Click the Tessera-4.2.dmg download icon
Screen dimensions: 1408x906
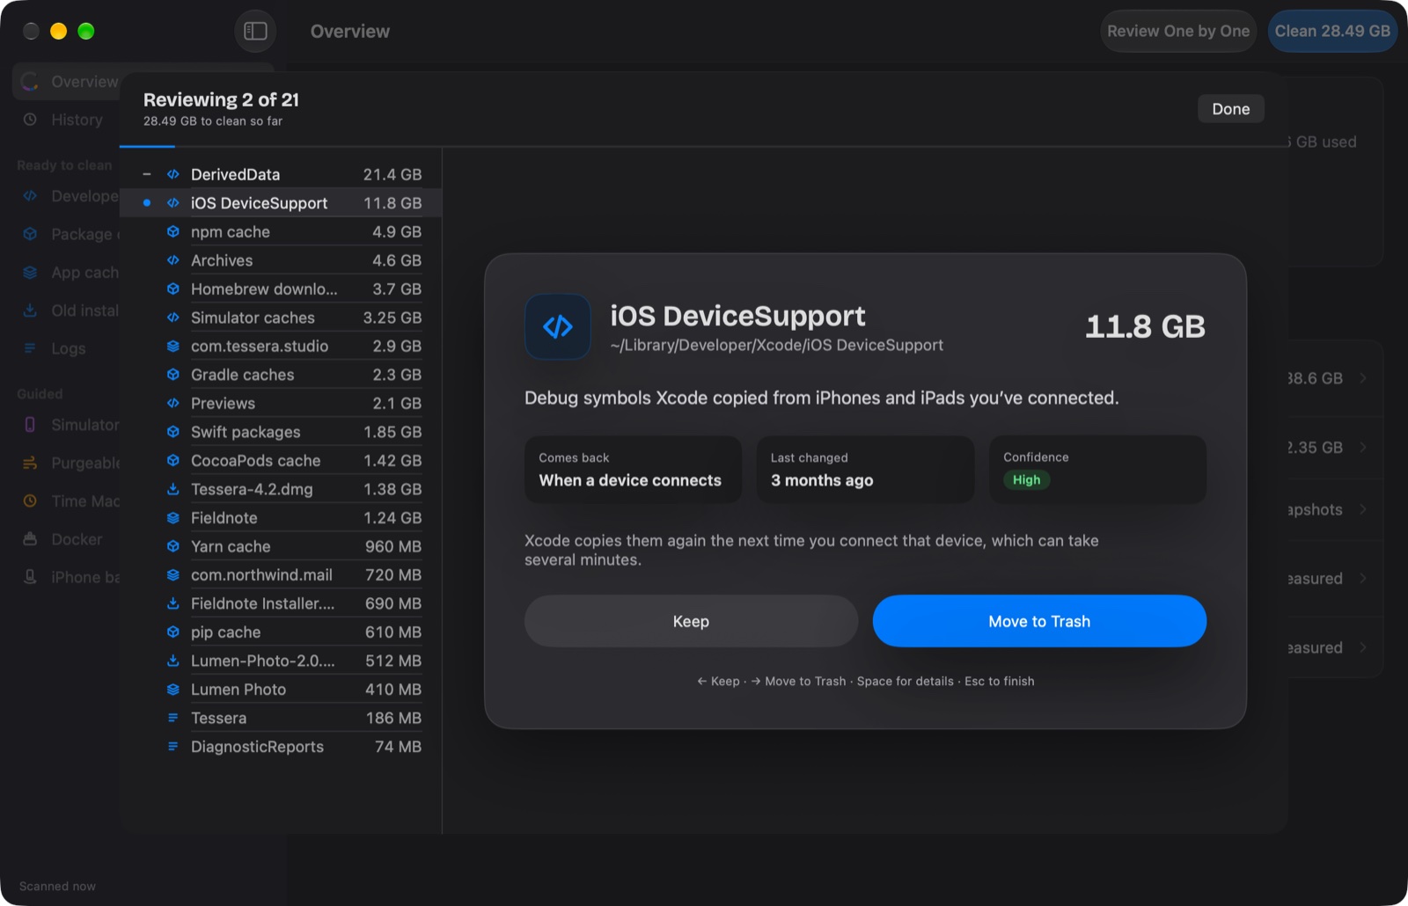coord(173,489)
